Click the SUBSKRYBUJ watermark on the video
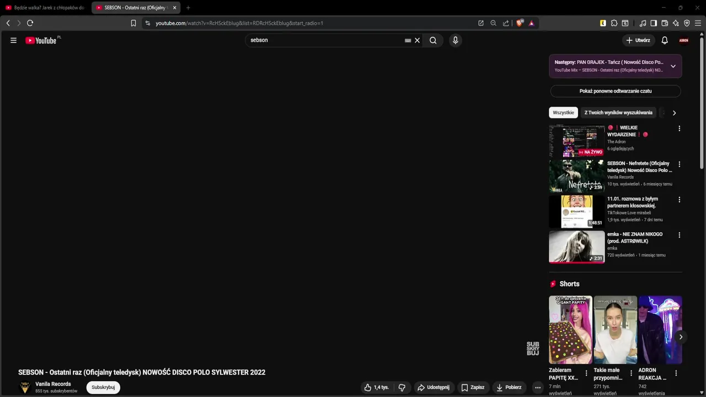Image resolution: width=706 pixels, height=397 pixels. pos(533,348)
